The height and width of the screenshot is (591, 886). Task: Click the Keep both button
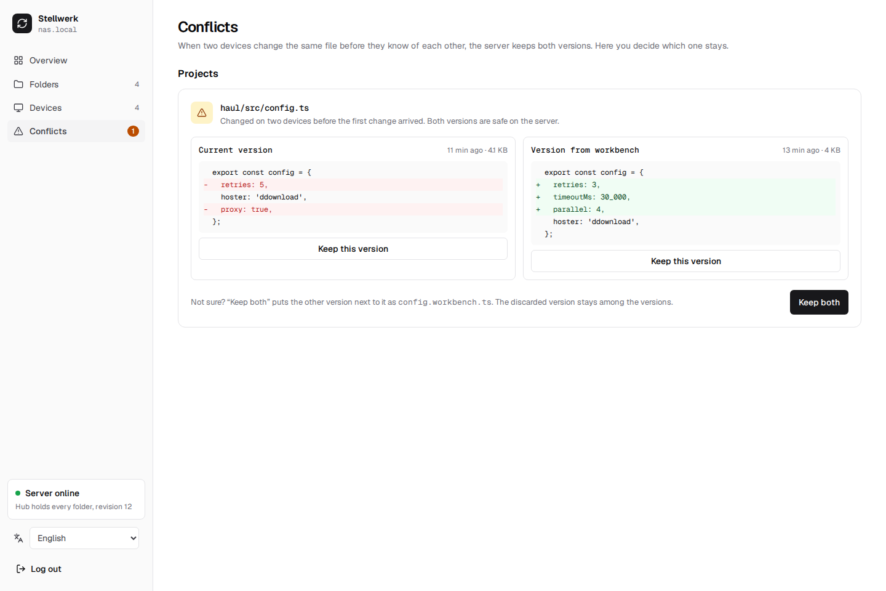(x=819, y=302)
